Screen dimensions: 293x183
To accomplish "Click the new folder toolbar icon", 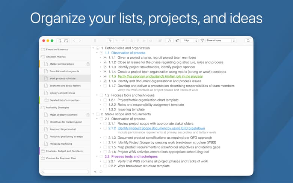I will 66,41.
